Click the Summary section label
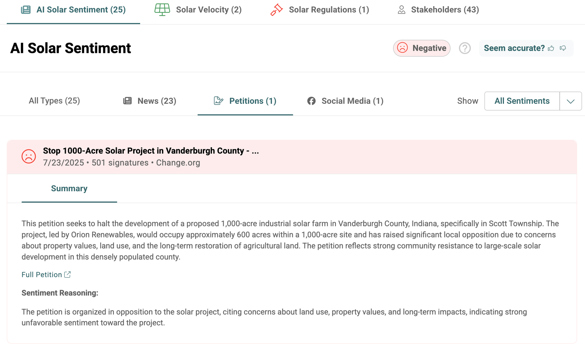The height and width of the screenshot is (350, 585). [69, 188]
